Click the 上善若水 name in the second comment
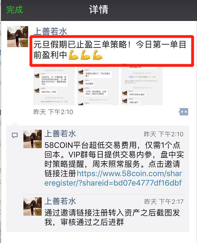The image size is (197, 243). (x=60, y=201)
